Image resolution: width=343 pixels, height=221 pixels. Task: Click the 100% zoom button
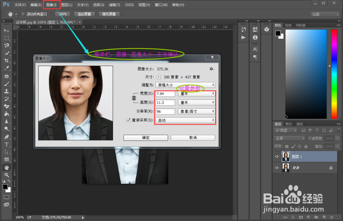tap(62, 14)
